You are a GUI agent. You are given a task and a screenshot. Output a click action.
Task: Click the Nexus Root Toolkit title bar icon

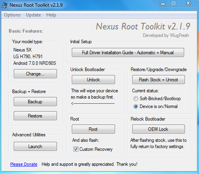coord(4,5)
